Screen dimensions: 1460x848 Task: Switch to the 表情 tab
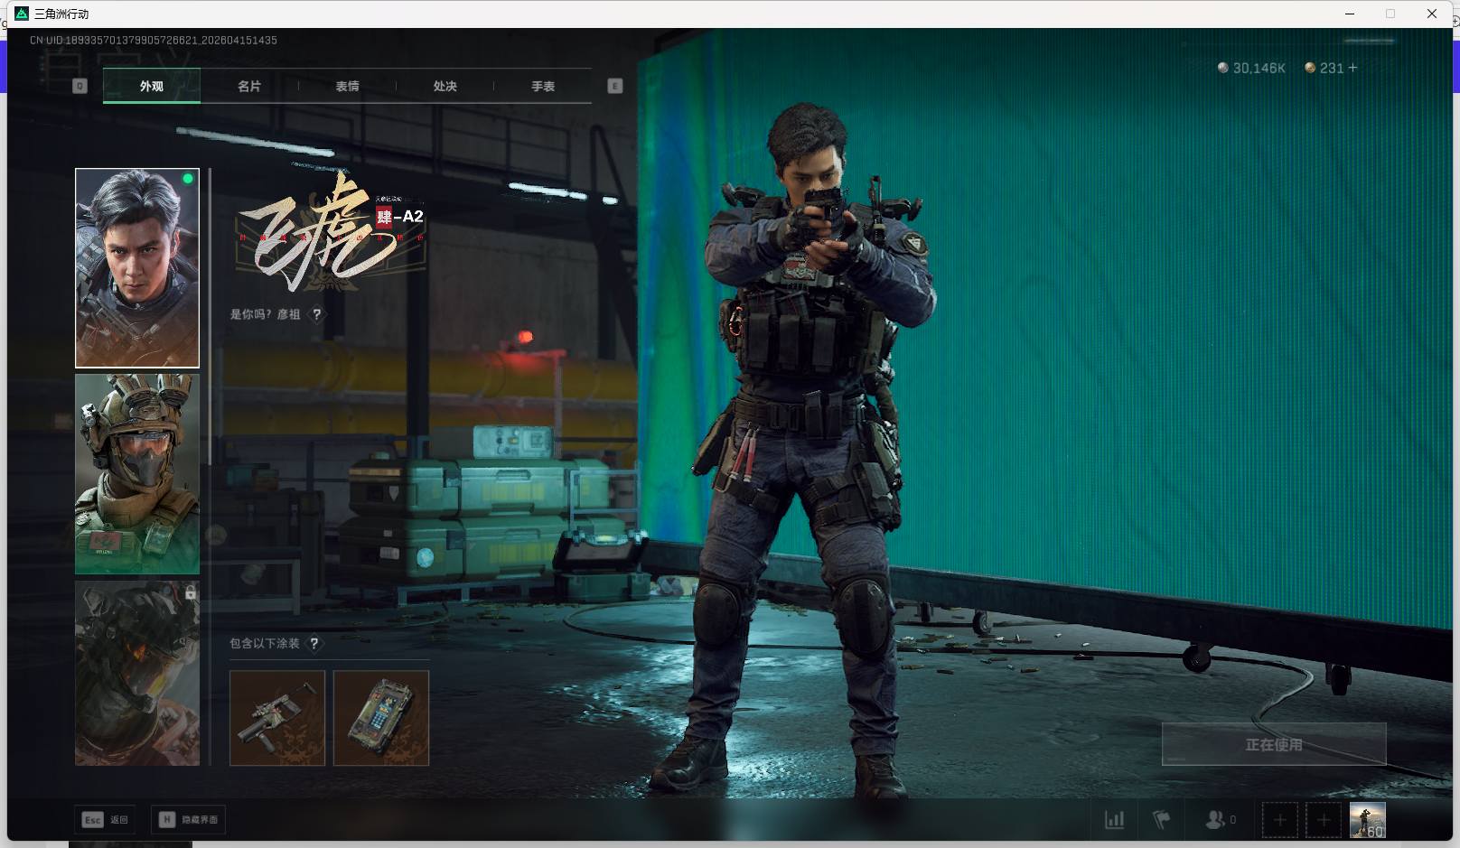pos(347,87)
